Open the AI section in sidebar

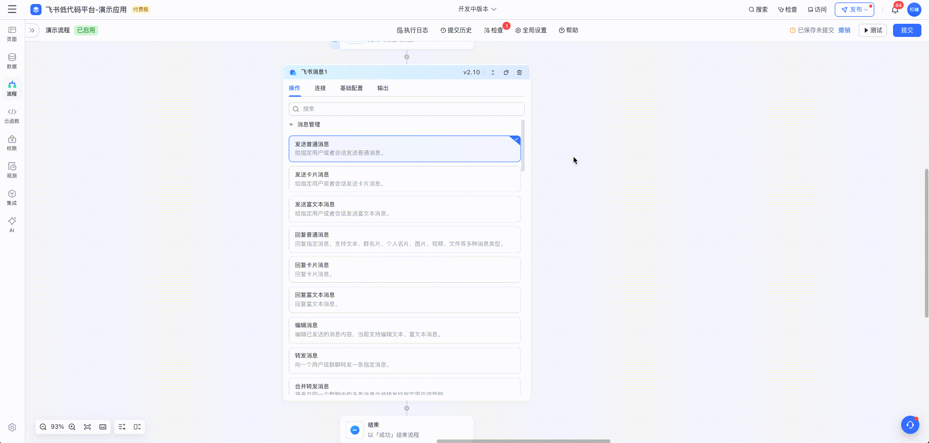[12, 224]
